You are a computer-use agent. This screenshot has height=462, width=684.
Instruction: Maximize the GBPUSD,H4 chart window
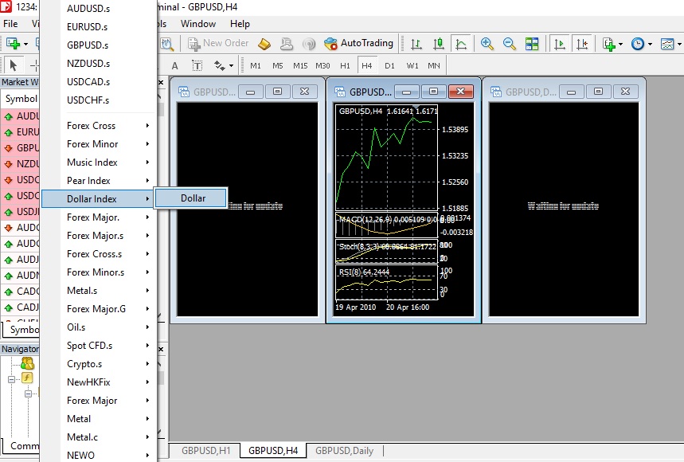[433, 91]
